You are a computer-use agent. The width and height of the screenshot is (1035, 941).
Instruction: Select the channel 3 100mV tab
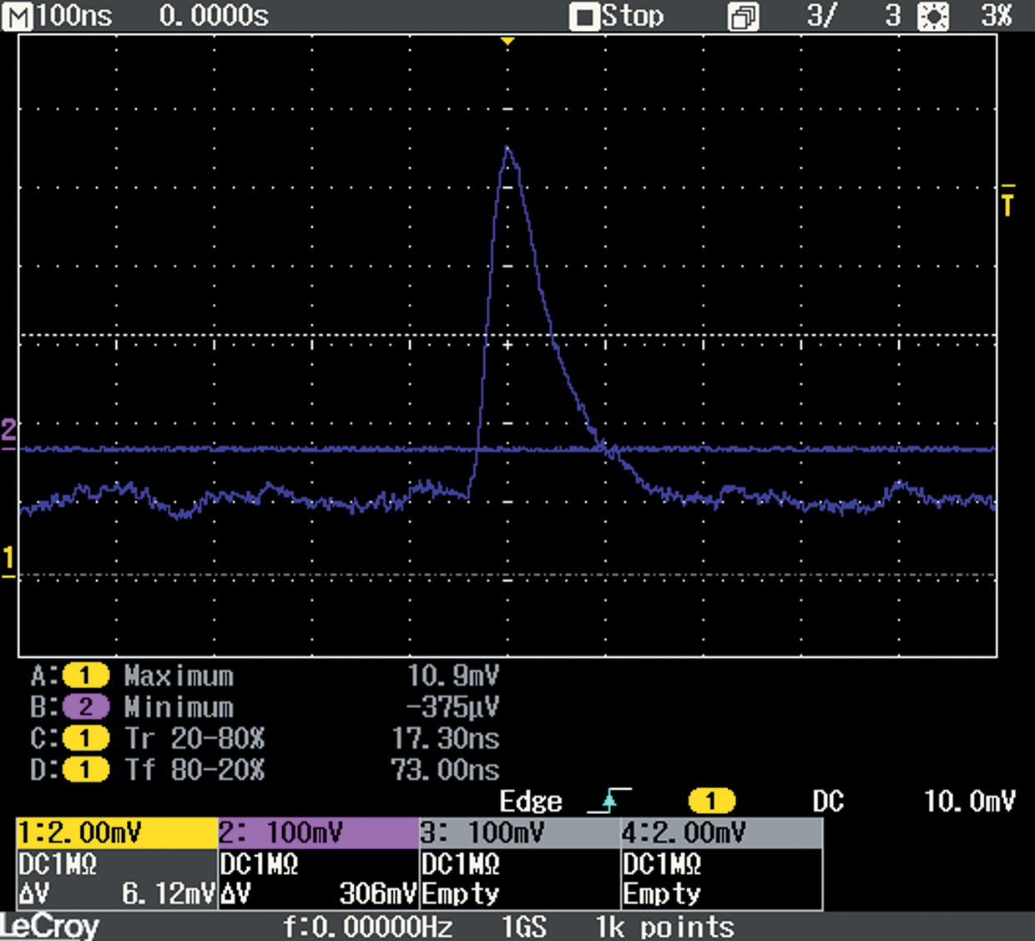pyautogui.click(x=519, y=832)
